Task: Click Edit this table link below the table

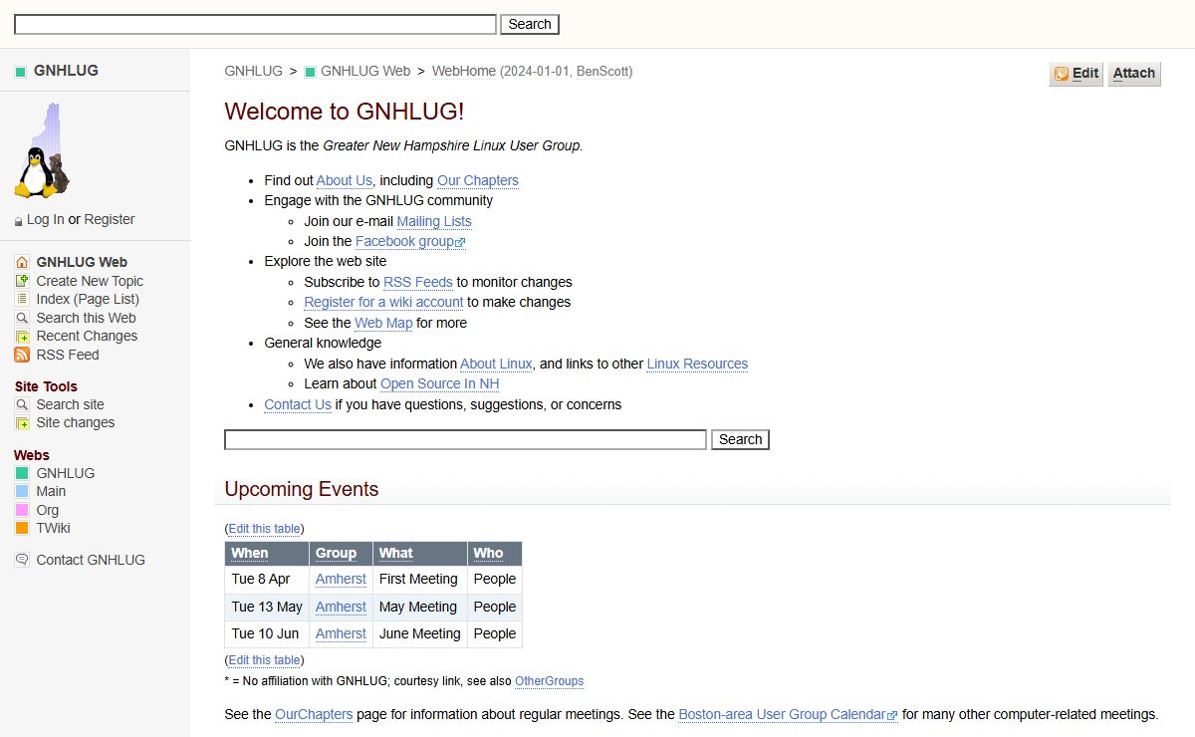Action: click(264, 660)
